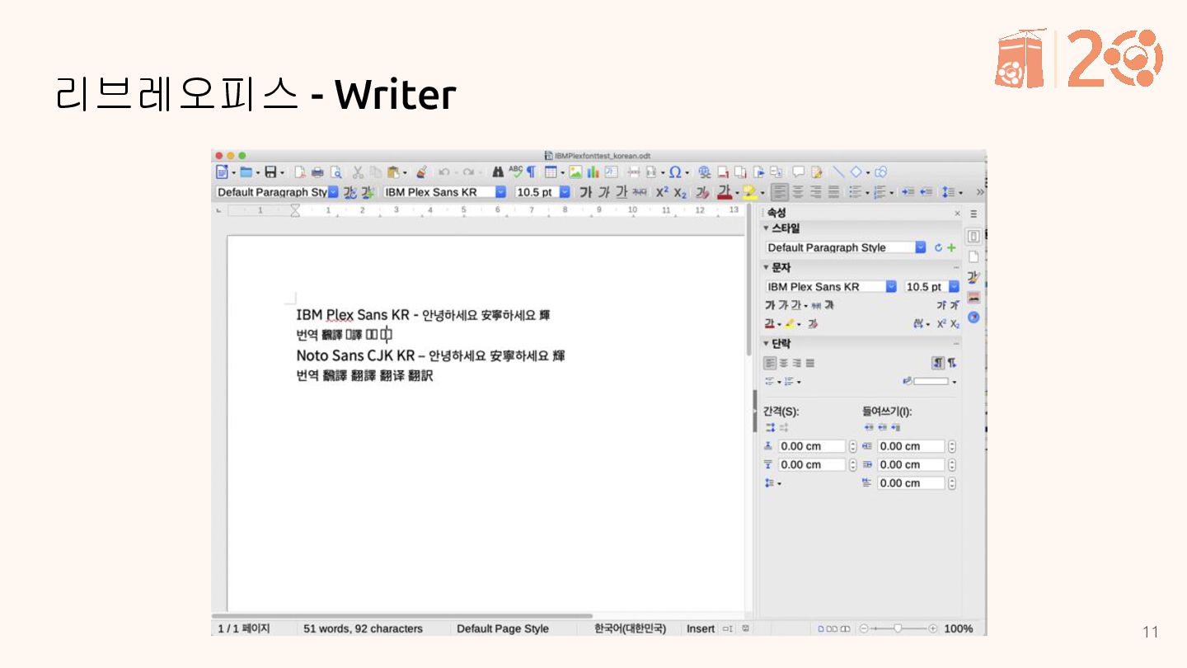The width and height of the screenshot is (1187, 668).
Task: Open the toolbar font size dropdown
Action: 565,192
